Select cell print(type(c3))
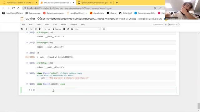Image resolution: width=200 pixels, height=112 pixels. (106, 63)
